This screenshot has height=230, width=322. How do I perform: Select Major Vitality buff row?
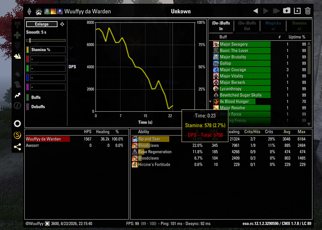coord(260,76)
